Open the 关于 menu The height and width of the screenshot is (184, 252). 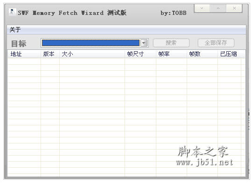pyautogui.click(x=15, y=30)
